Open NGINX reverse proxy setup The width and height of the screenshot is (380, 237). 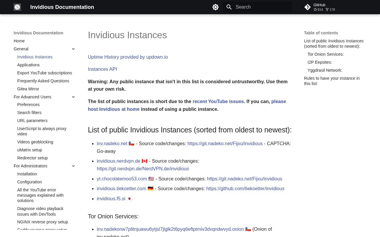coord(42,222)
